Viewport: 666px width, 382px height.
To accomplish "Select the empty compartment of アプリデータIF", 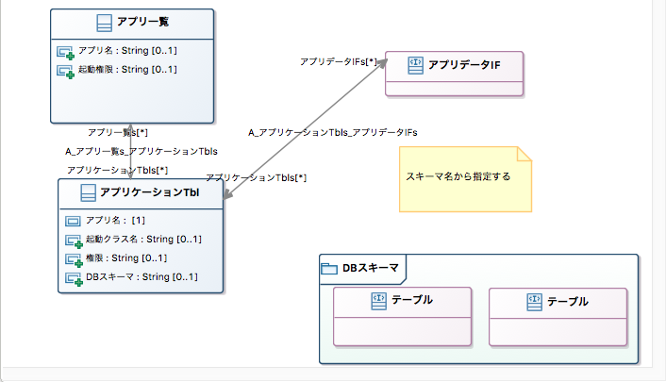I will click(454, 89).
